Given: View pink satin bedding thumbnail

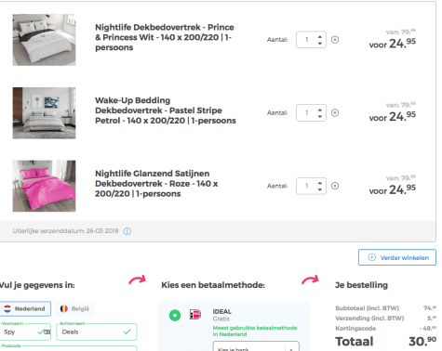Looking at the screenshot, I should point(44,186).
